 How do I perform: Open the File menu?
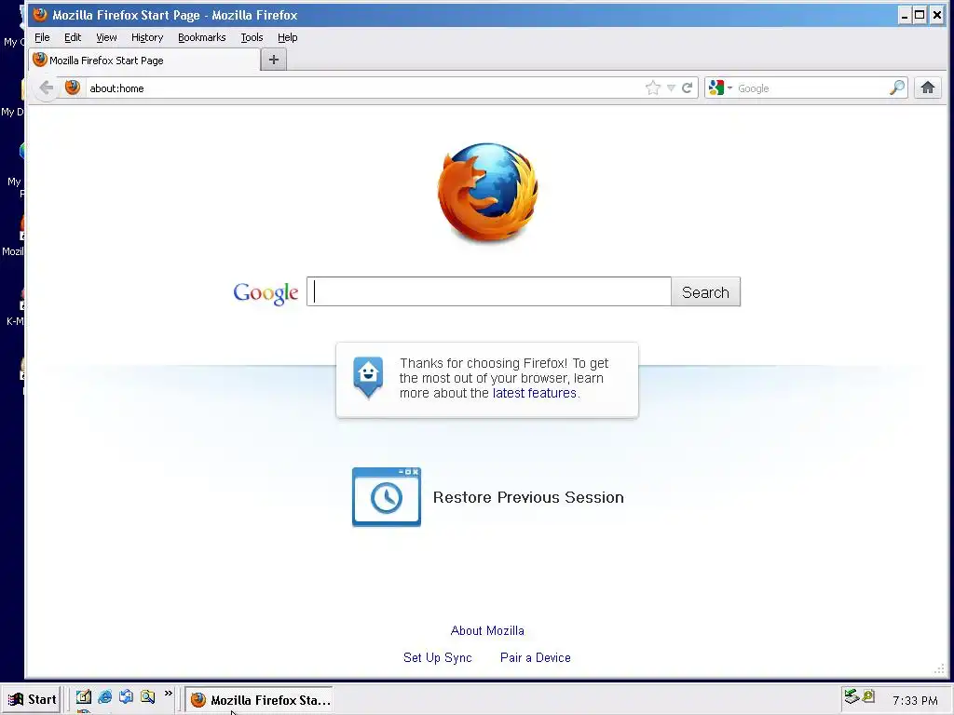[42, 37]
